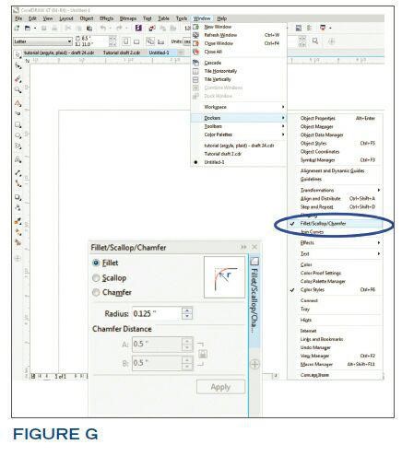
Task: Switch to Tutorial draft 2.cdr tab
Action: pyautogui.click(x=122, y=53)
